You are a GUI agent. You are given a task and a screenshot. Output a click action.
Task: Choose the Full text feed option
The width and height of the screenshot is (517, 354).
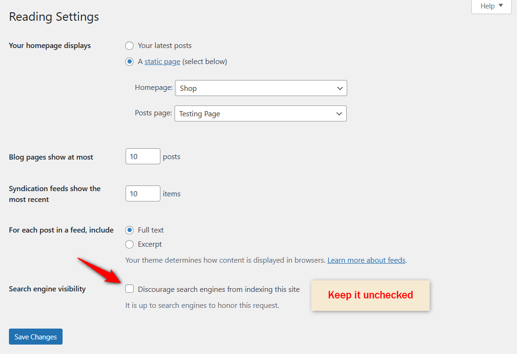point(129,230)
